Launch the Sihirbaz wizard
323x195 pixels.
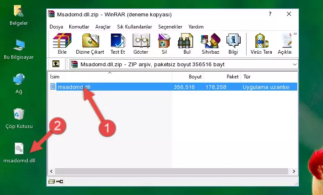210,44
